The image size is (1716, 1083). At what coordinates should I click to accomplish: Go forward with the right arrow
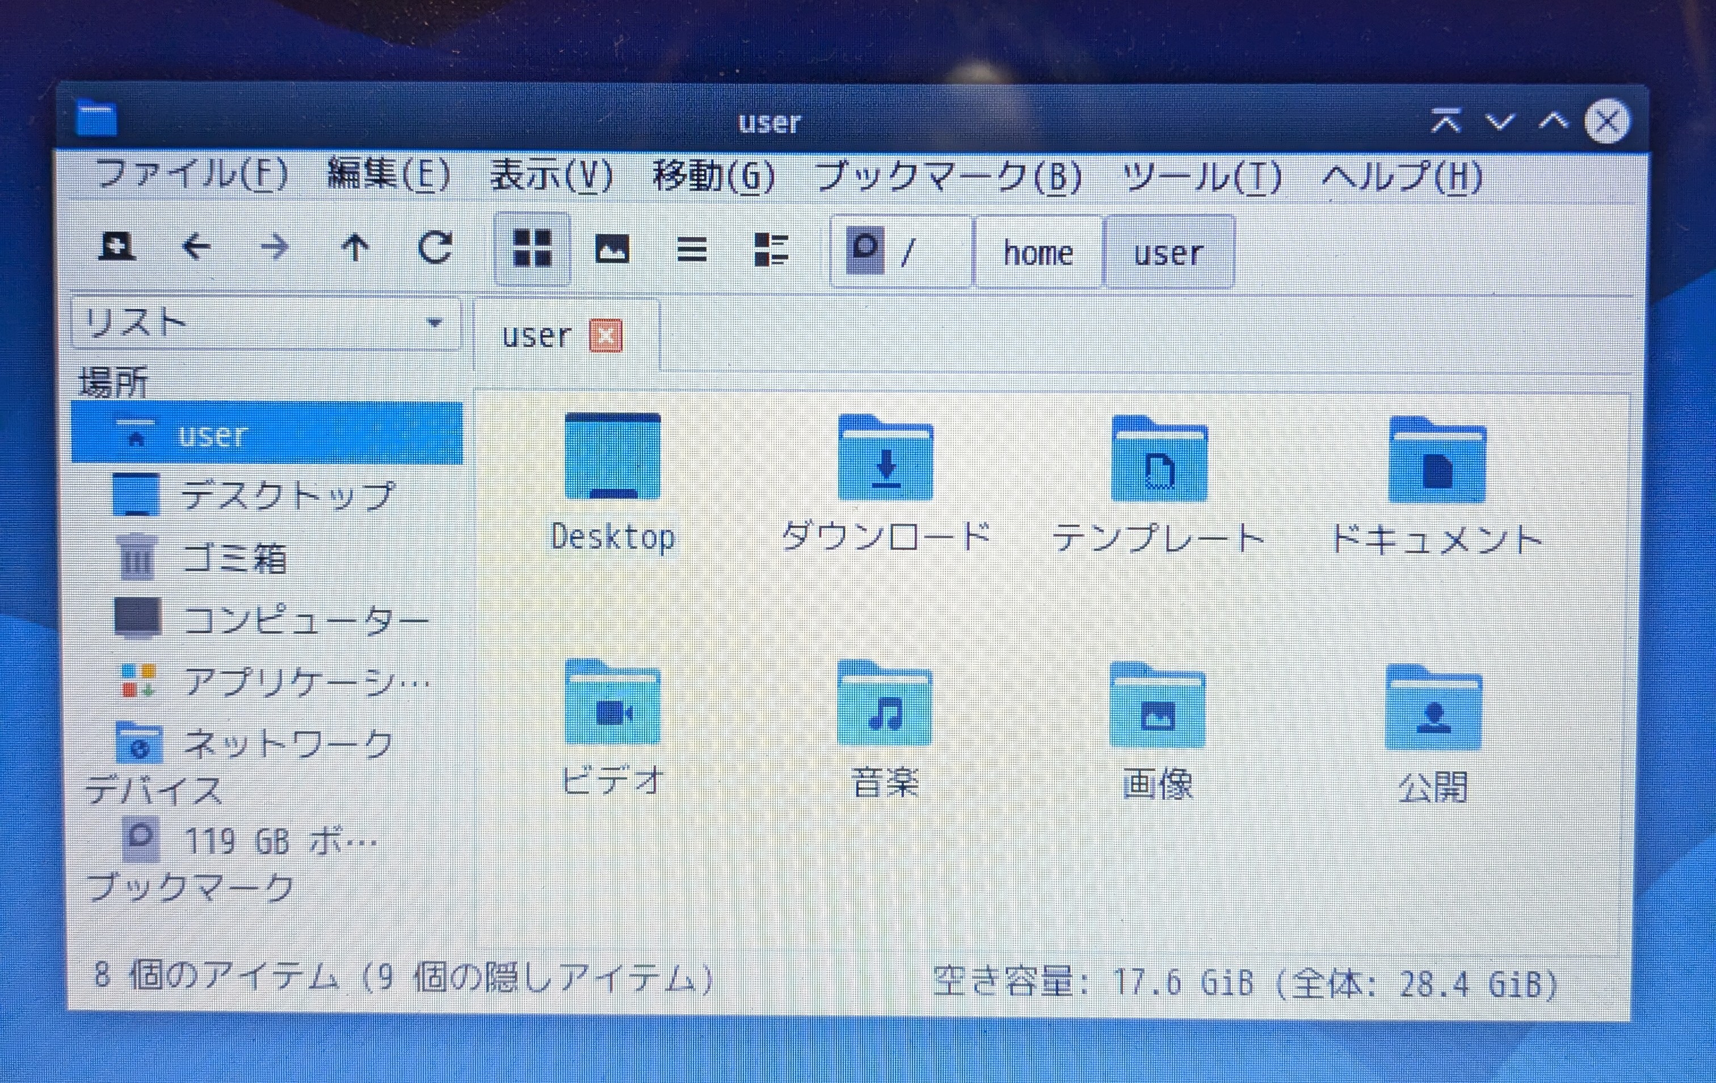(275, 247)
